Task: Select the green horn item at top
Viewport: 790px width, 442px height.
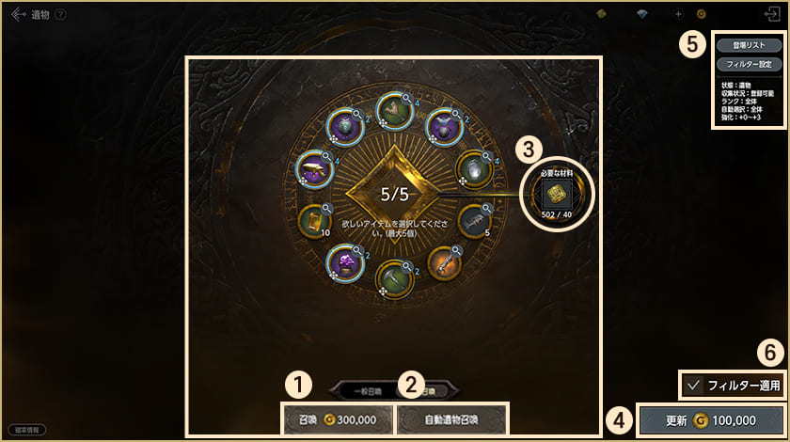Action: (395, 111)
